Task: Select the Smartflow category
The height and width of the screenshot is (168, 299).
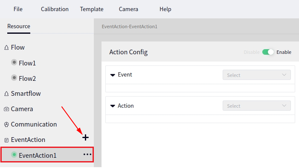Action: [26, 94]
